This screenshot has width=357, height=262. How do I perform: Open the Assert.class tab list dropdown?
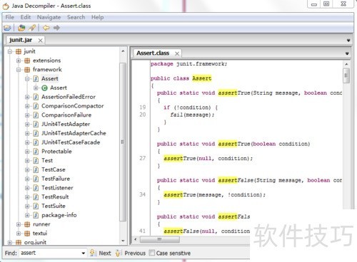click(347, 53)
